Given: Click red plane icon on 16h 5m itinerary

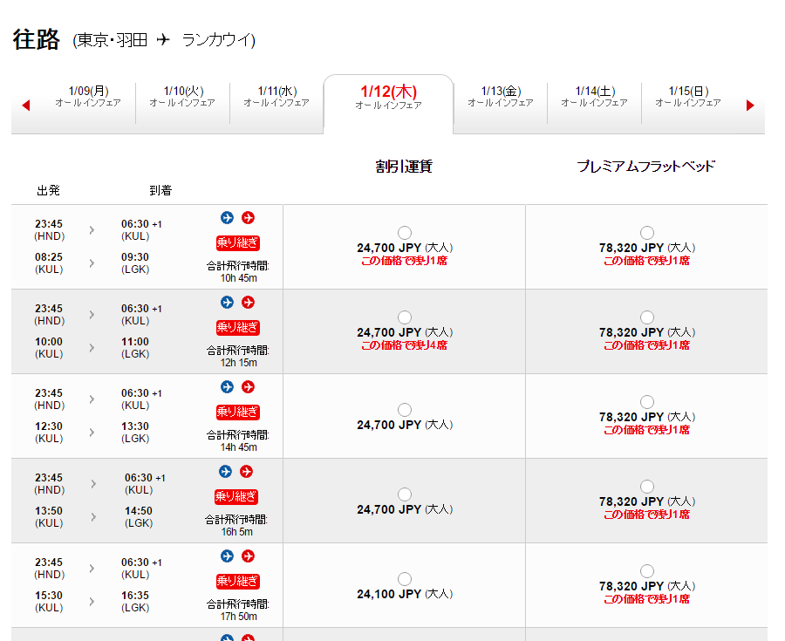Looking at the screenshot, I should click(x=247, y=471).
